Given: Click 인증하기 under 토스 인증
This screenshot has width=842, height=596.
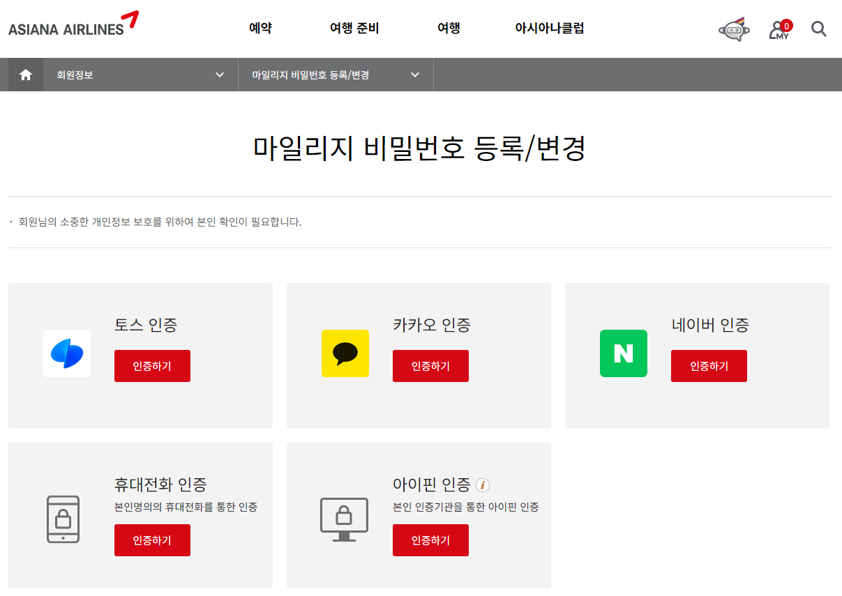Looking at the screenshot, I should tap(152, 366).
